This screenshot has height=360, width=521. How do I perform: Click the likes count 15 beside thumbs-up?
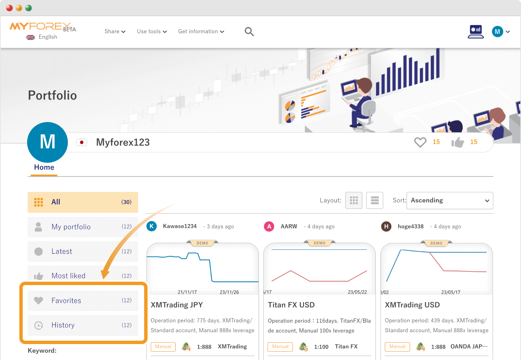[x=474, y=142]
